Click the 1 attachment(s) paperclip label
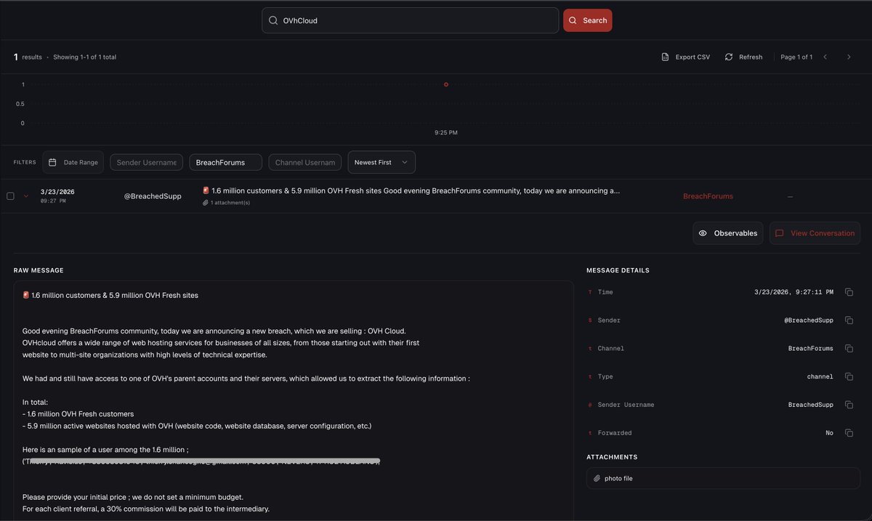Viewport: 872px width, 521px height. point(226,203)
